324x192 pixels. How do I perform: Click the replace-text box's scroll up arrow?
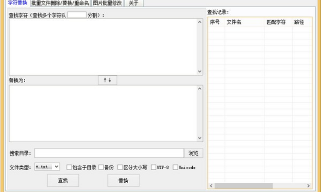coord(199,89)
